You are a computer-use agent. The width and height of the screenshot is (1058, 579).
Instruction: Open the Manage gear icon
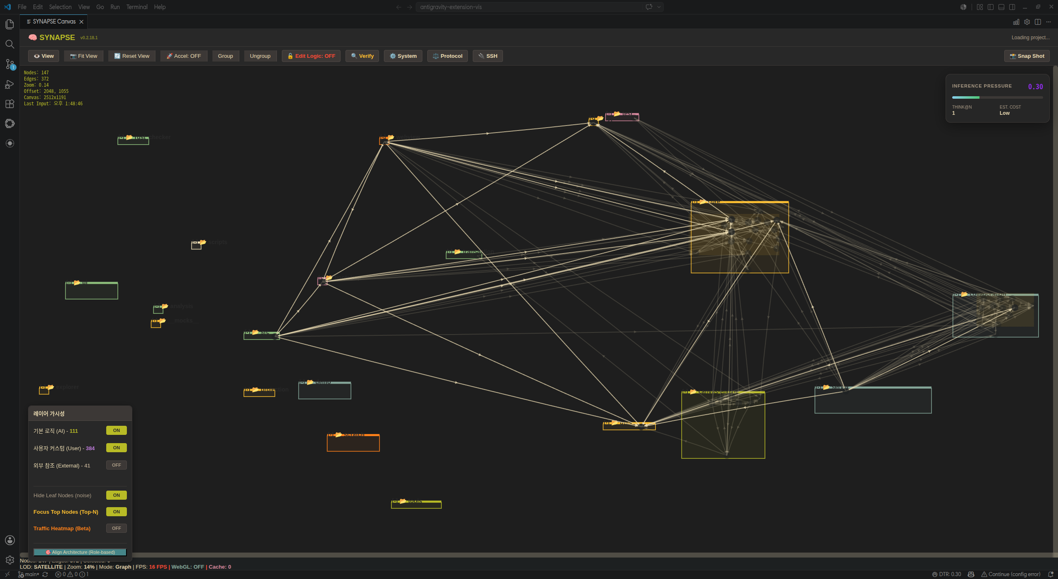pos(10,560)
